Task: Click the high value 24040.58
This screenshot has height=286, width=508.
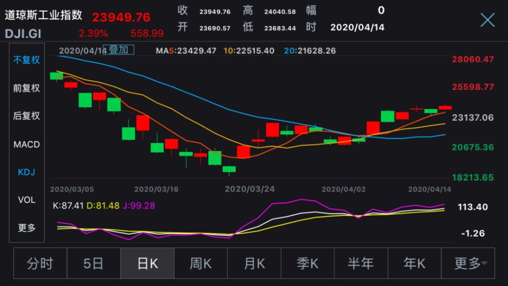Action: point(280,12)
